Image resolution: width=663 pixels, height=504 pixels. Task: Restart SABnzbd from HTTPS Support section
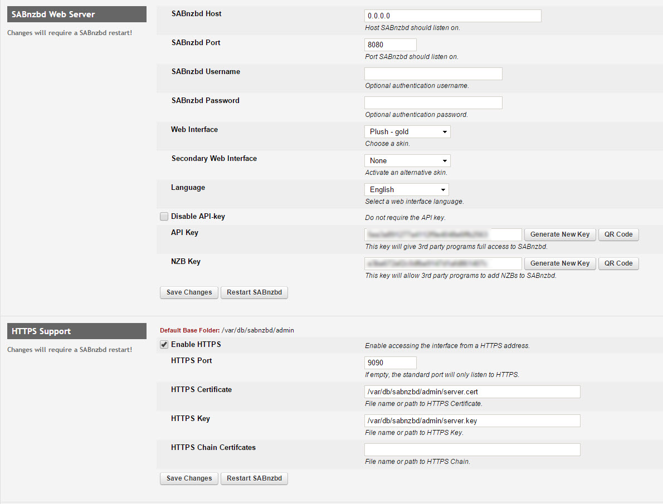pyautogui.click(x=254, y=478)
